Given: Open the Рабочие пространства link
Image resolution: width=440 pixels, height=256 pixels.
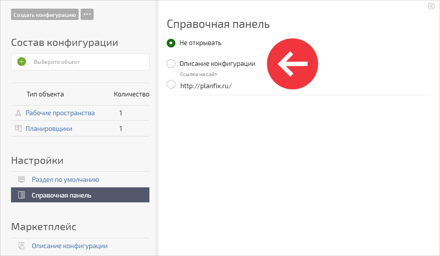Looking at the screenshot, I should click(60, 113).
